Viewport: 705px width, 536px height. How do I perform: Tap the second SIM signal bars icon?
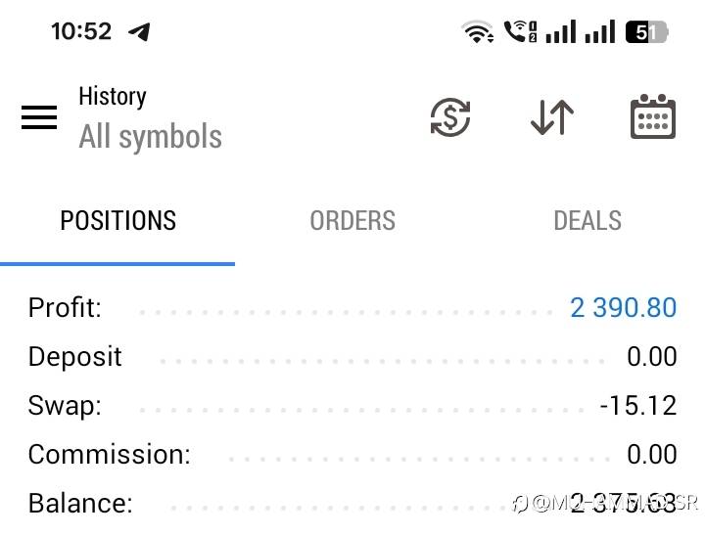click(600, 32)
